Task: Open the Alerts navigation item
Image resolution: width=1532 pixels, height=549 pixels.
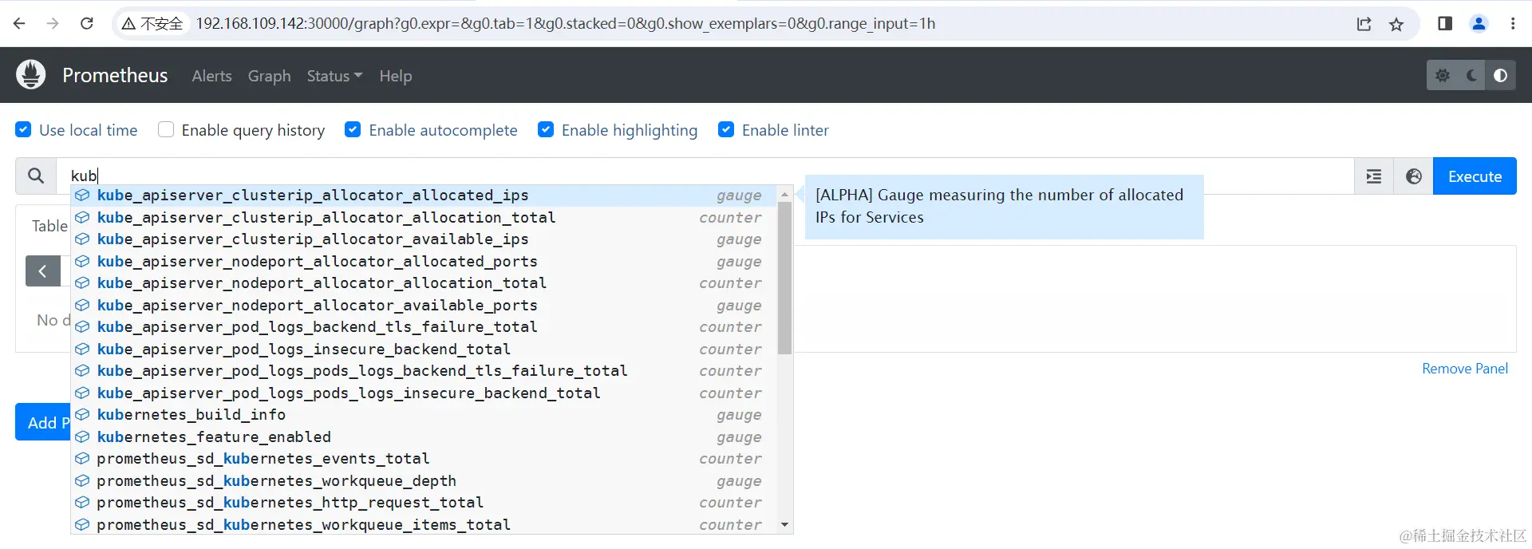Action: tap(211, 76)
